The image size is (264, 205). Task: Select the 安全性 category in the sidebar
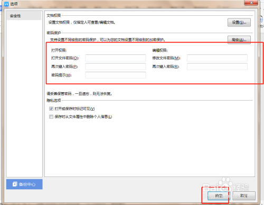point(24,16)
